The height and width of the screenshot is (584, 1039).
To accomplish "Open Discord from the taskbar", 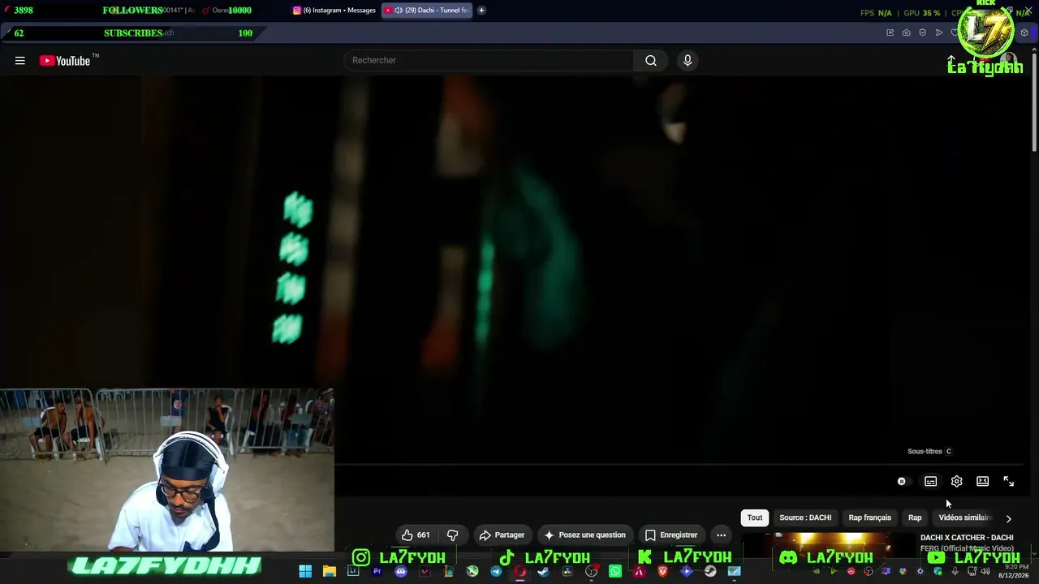I will 400,572.
